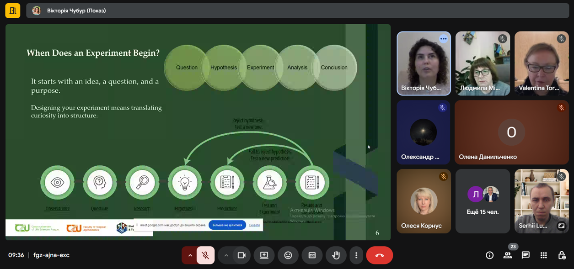Open host controls lock icon
This screenshot has height=269, width=574.
[562, 255]
